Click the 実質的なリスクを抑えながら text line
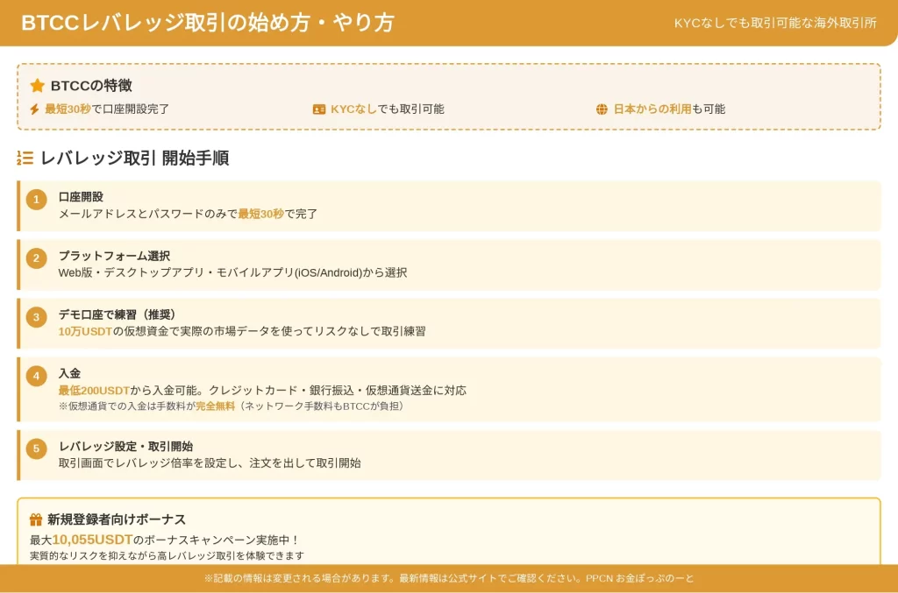898x593 pixels. (x=167, y=556)
